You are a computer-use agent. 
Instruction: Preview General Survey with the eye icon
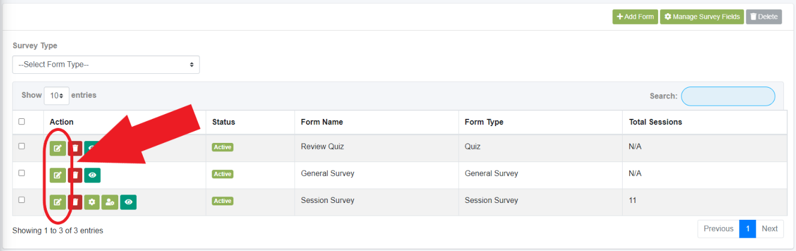(x=92, y=175)
